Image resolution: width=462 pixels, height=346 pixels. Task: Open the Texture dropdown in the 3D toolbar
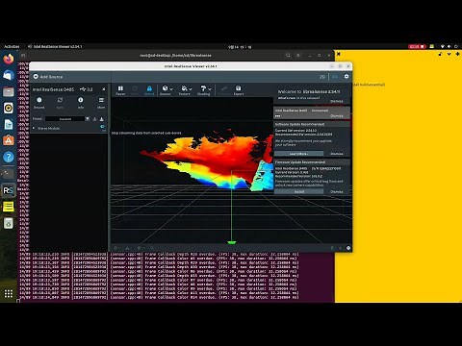(185, 90)
